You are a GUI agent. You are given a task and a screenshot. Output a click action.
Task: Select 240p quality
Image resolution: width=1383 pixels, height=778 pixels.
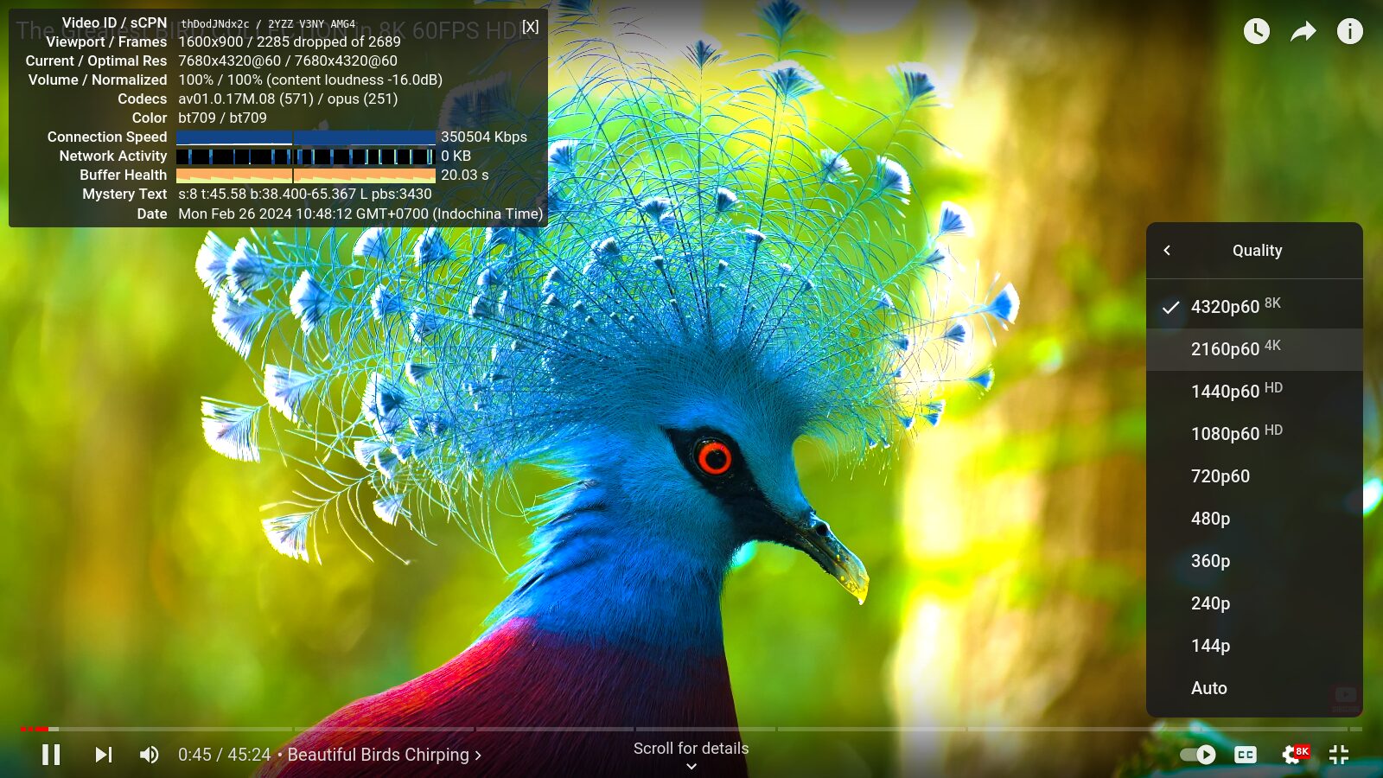click(x=1254, y=603)
